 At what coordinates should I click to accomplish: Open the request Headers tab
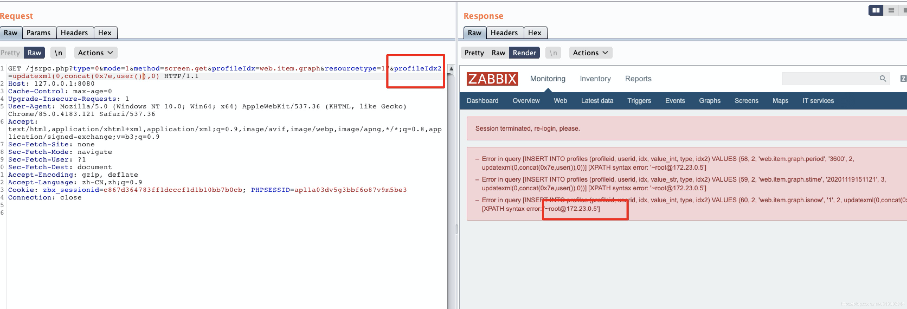point(74,33)
